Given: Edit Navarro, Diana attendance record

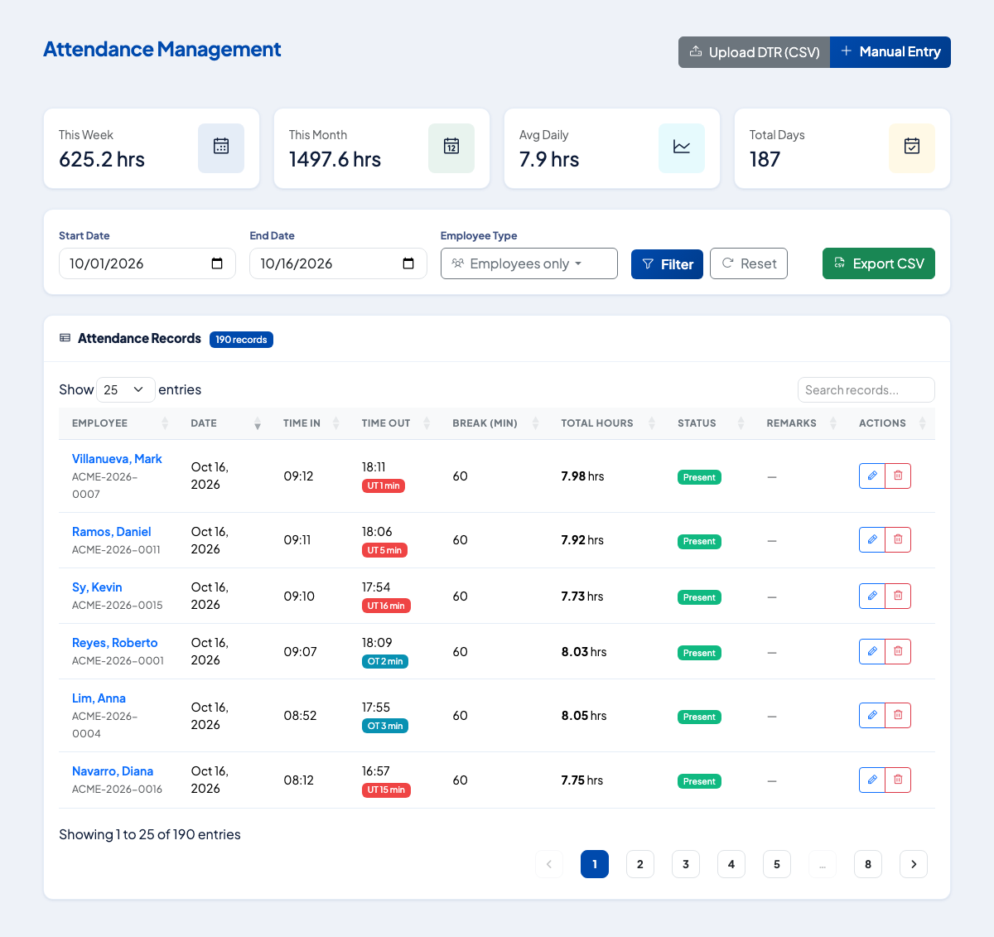Looking at the screenshot, I should tap(872, 780).
